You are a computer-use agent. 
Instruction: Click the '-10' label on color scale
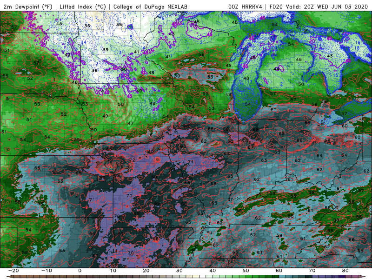pyautogui.click(x=46, y=271)
